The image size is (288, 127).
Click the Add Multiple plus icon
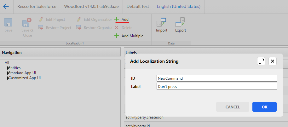(x=117, y=36)
